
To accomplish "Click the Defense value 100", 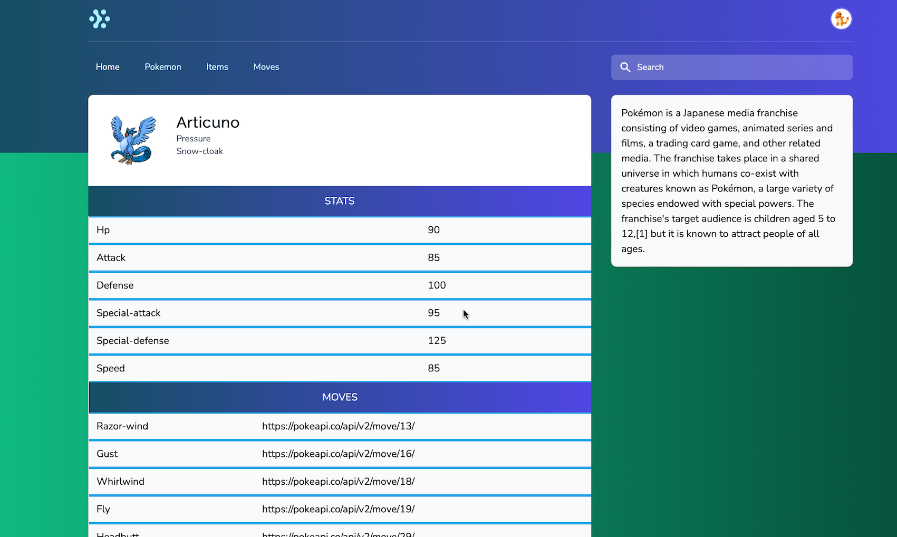I will (x=437, y=285).
